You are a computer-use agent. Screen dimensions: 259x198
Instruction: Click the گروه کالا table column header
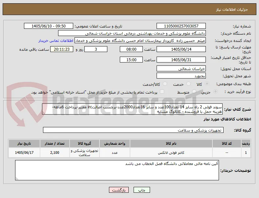(84, 143)
